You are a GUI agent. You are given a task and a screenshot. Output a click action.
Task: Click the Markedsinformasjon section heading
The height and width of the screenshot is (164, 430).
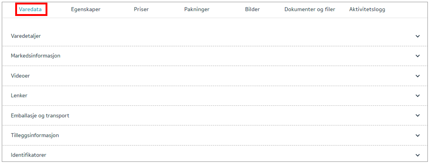[36, 56]
